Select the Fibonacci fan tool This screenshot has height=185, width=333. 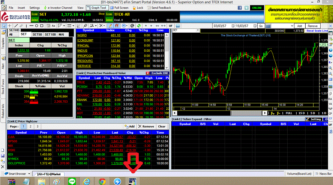[x=79, y=26]
